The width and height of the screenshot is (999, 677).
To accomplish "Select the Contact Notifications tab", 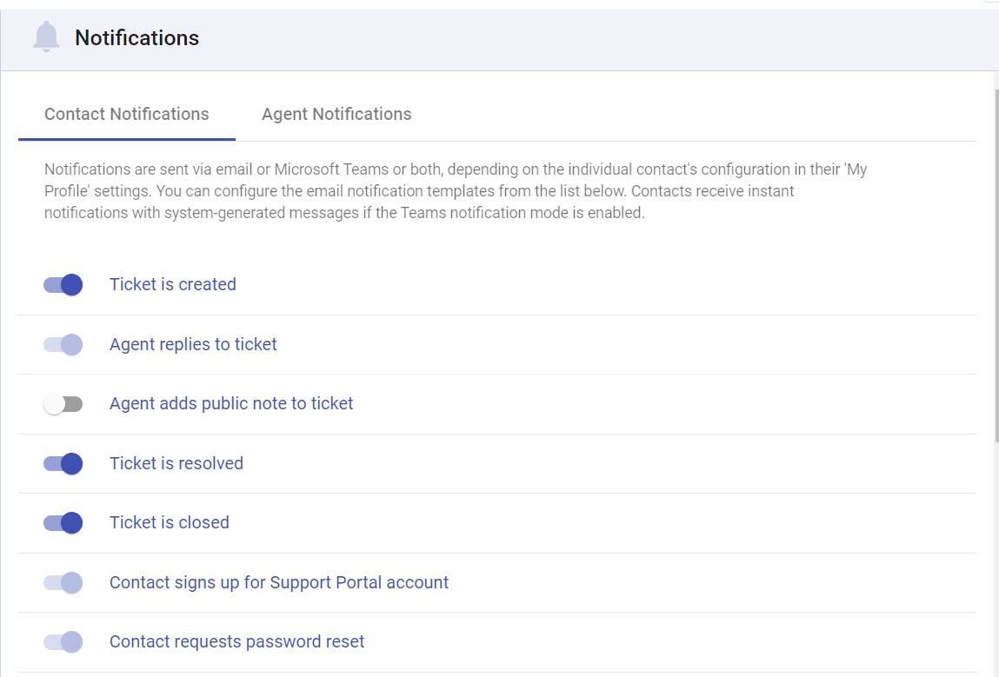I will pyautogui.click(x=126, y=114).
